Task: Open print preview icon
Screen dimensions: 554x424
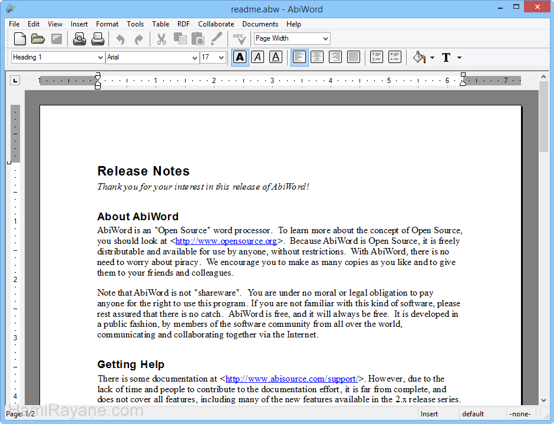Action: click(x=80, y=38)
